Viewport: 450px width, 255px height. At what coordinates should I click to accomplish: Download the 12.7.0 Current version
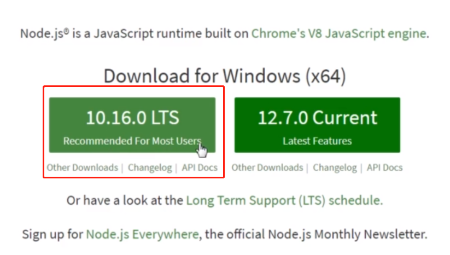click(317, 125)
